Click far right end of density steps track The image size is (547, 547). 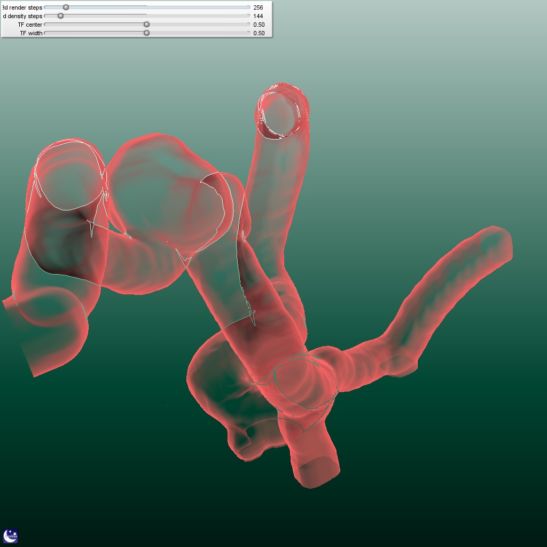point(248,16)
